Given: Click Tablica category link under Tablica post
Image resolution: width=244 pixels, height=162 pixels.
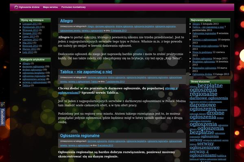Looking at the screenshot, I should pos(94,81).
